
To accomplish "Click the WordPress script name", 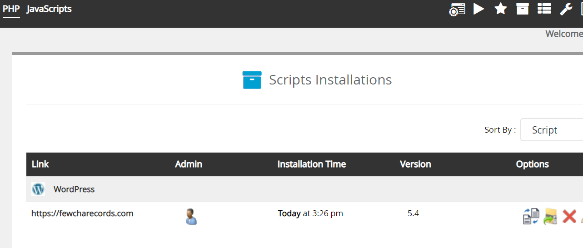I will pyautogui.click(x=74, y=189).
